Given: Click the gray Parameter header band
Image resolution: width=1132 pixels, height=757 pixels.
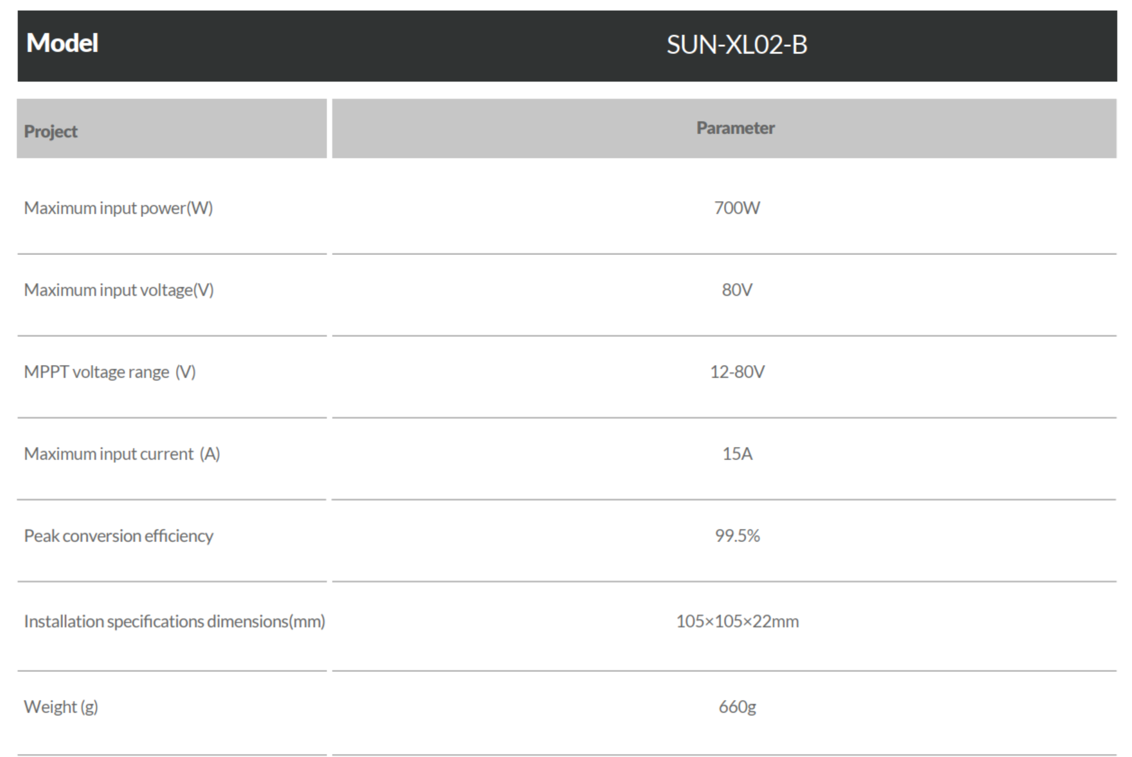Looking at the screenshot, I should [724, 128].
